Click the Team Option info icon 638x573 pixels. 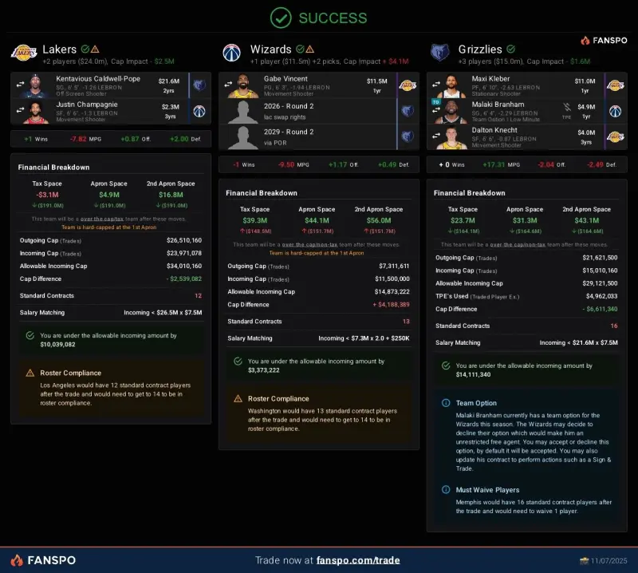[446, 403]
